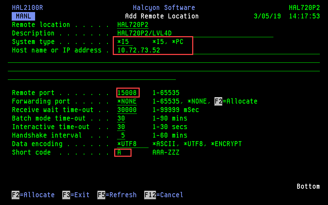Click F2=Allocate beside the Forwarding port options

pyautogui.click(x=236, y=101)
